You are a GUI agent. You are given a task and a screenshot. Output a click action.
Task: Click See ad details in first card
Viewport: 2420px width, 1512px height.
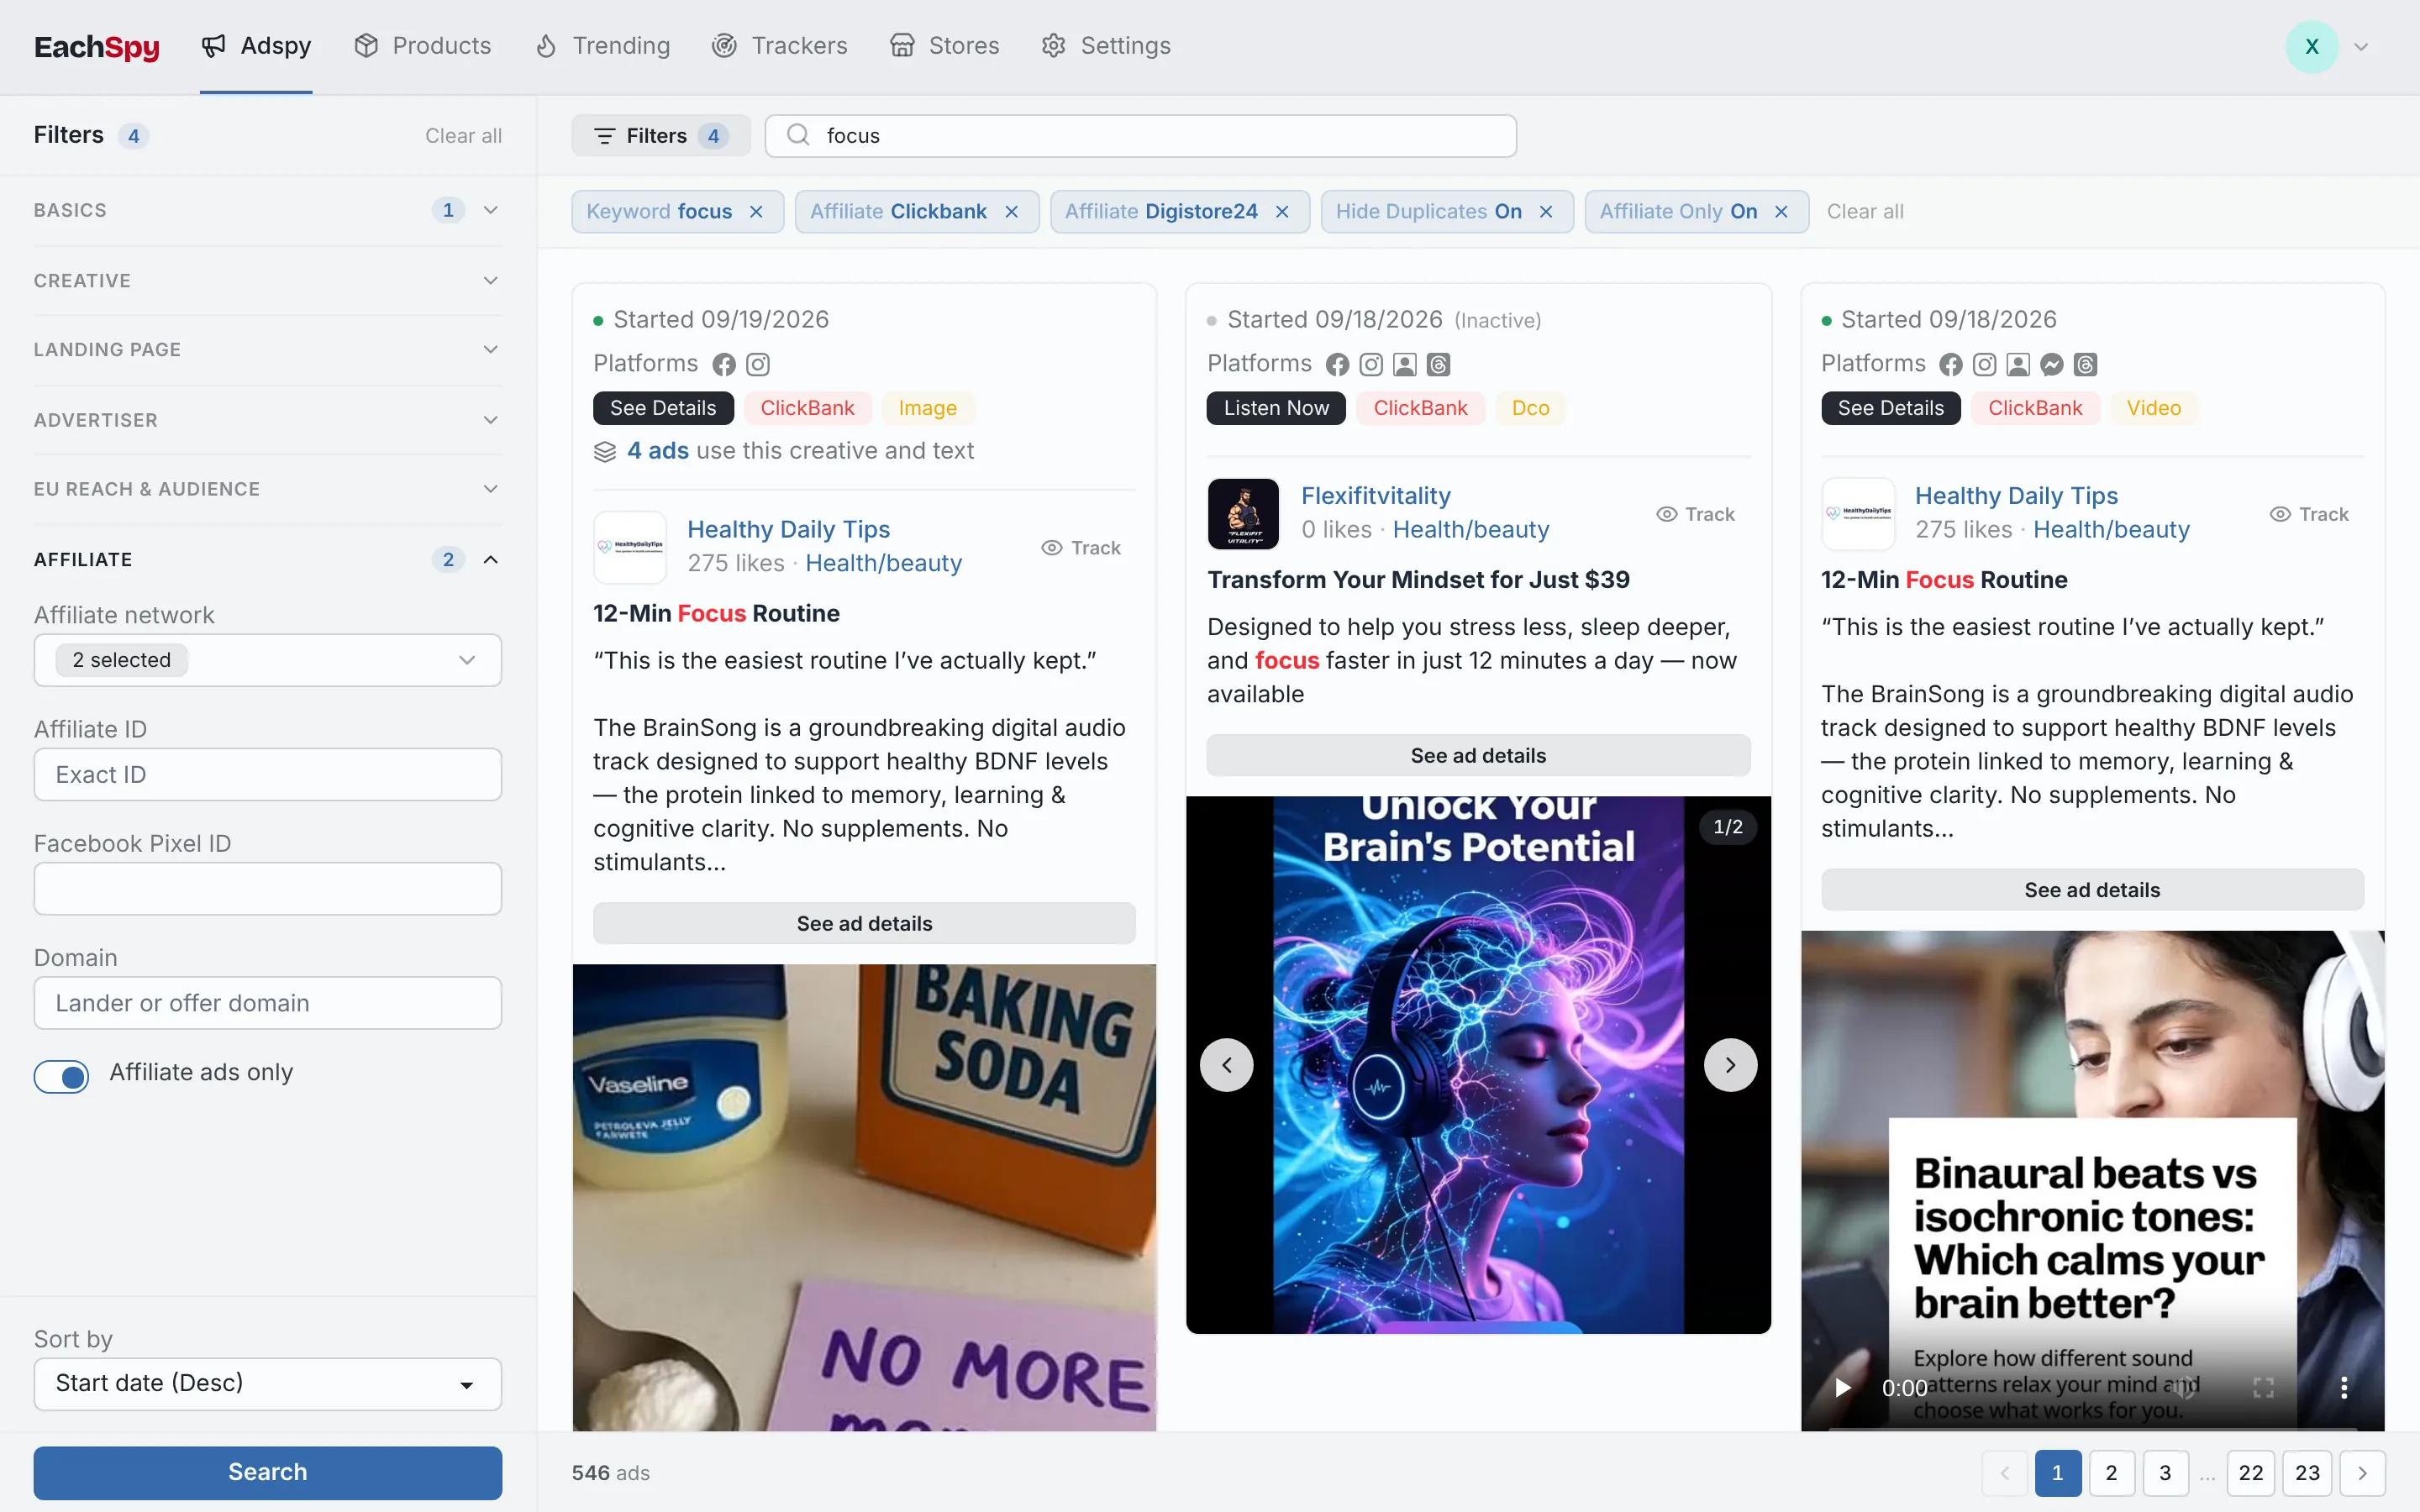point(864,923)
